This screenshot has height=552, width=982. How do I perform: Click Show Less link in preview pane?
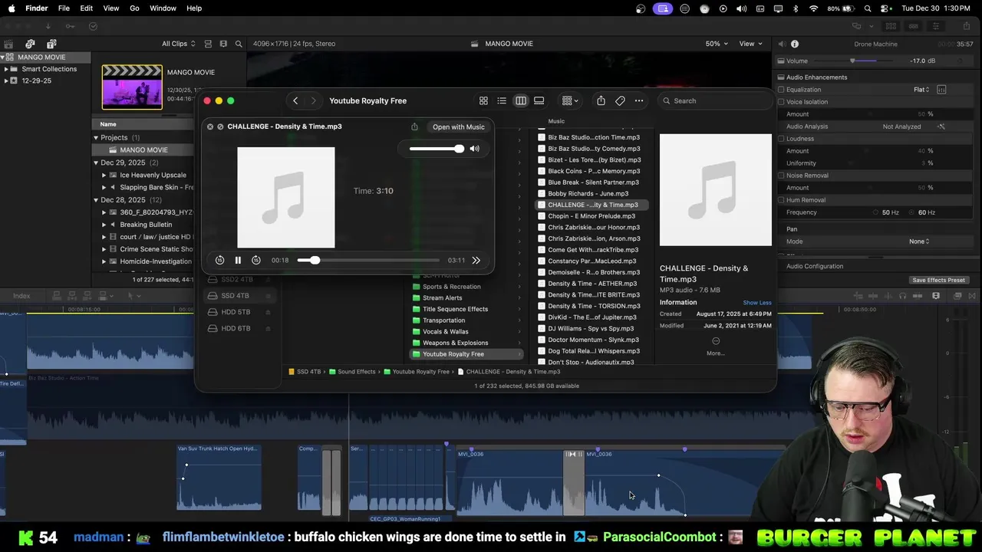click(x=757, y=303)
